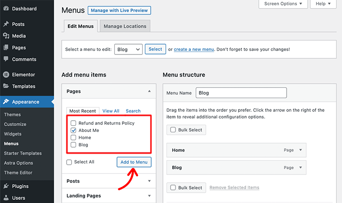Click the Elementor logo icon
342x203 pixels.
point(6,75)
